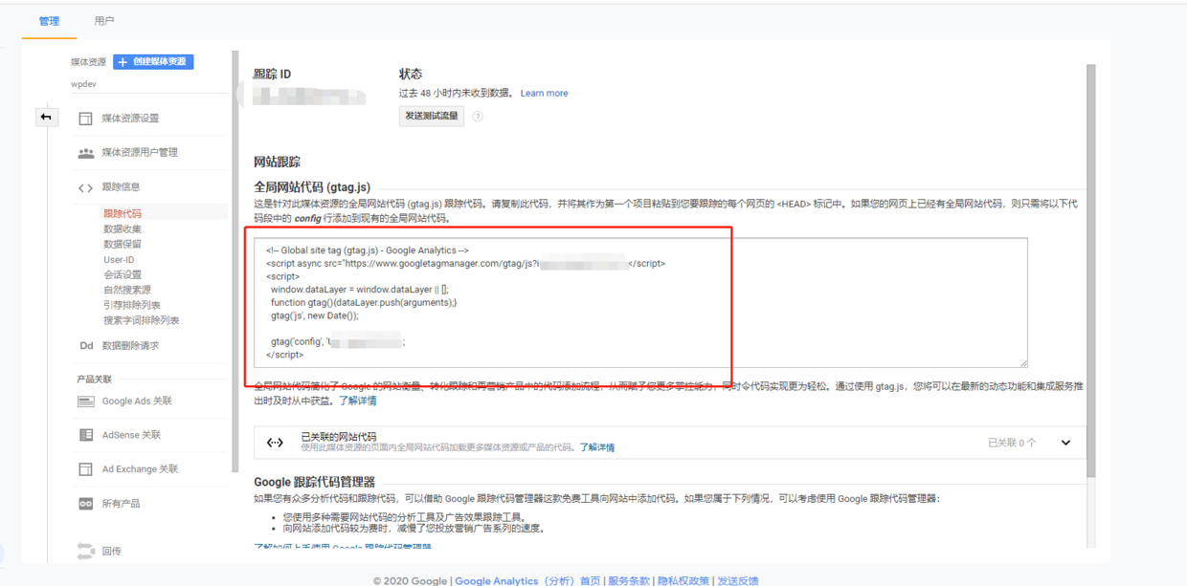
Task: Open the 发送反馈 footer link
Action: [x=738, y=580]
